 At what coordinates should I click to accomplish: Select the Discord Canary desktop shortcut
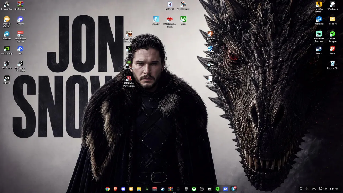pyautogui.click(x=7, y=22)
